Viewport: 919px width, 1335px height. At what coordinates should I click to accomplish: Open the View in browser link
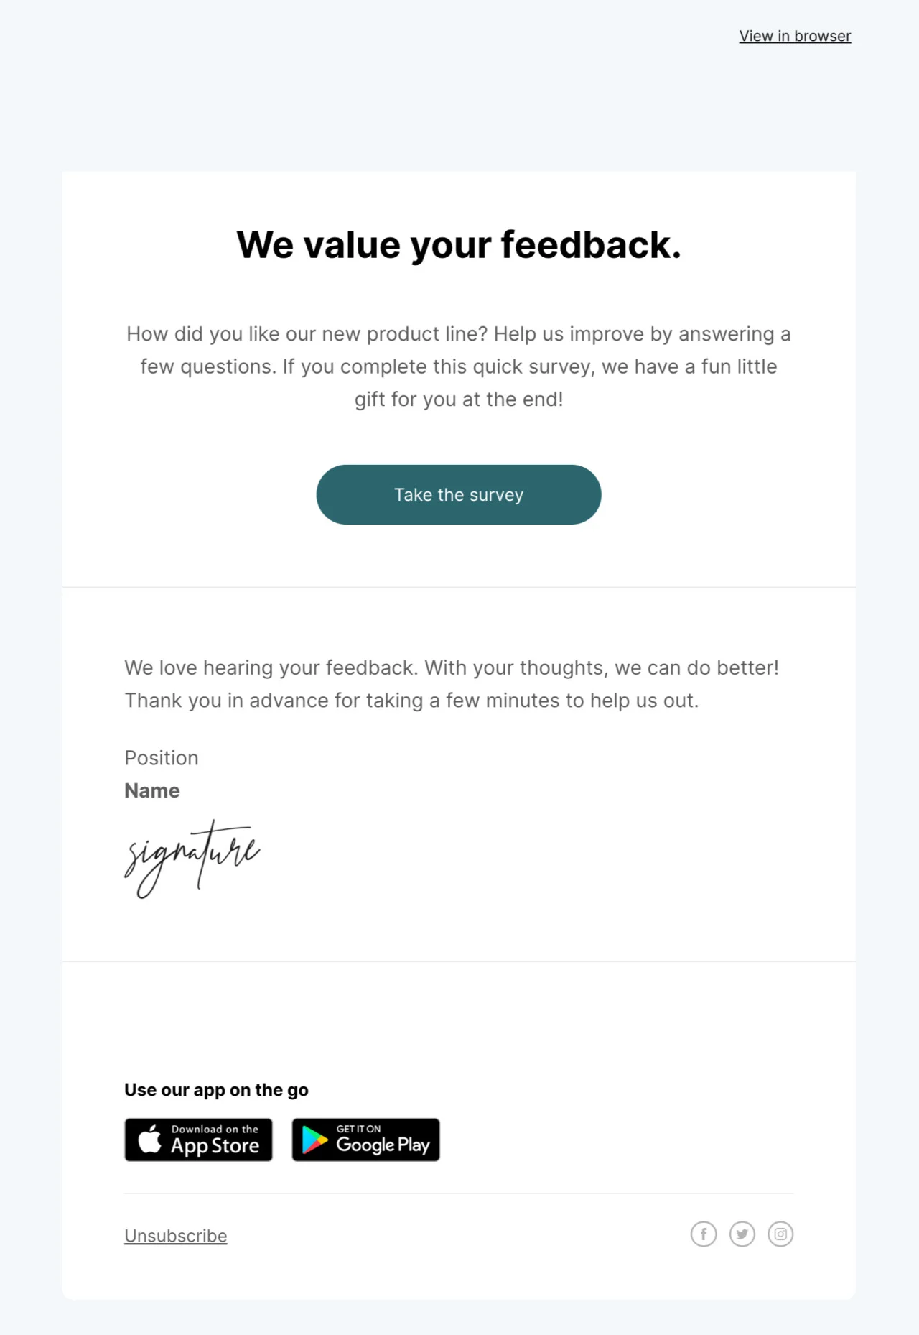795,36
